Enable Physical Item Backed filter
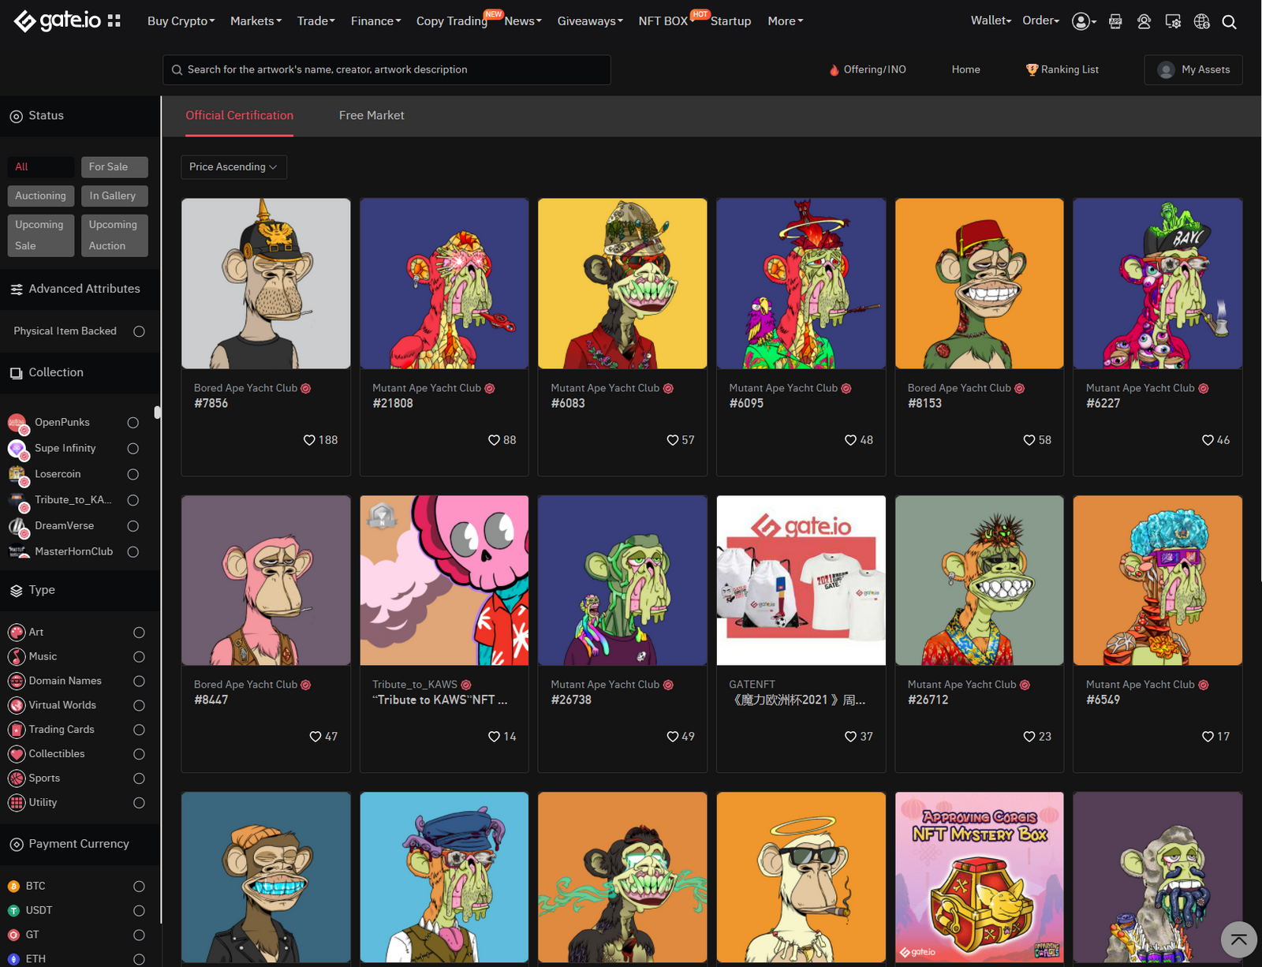Screen dimensions: 1262x967 pos(139,331)
